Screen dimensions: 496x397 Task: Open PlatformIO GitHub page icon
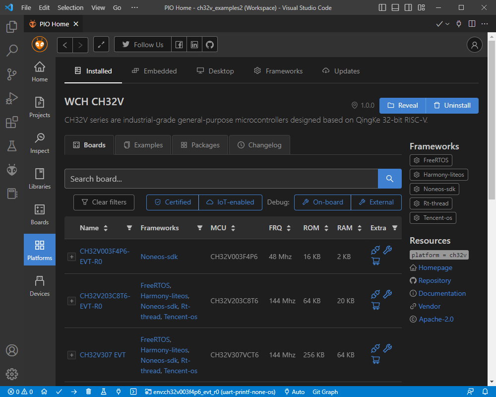pos(210,45)
